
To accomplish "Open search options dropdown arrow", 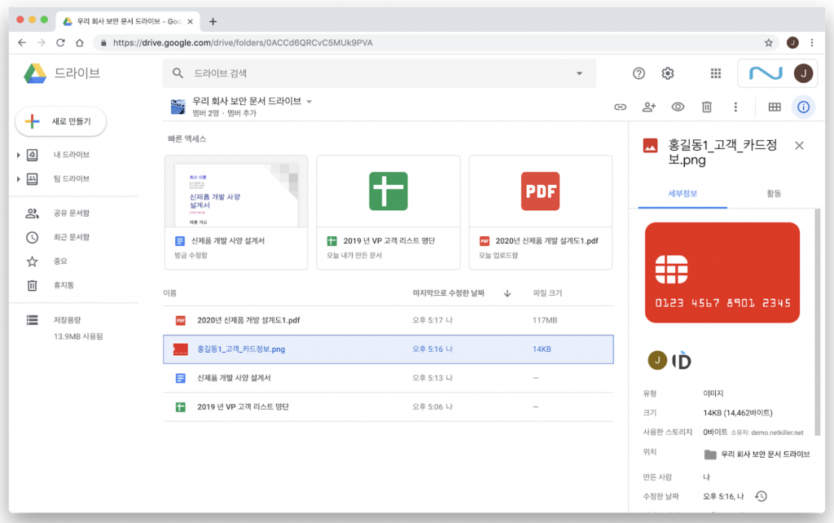I will click(x=578, y=73).
